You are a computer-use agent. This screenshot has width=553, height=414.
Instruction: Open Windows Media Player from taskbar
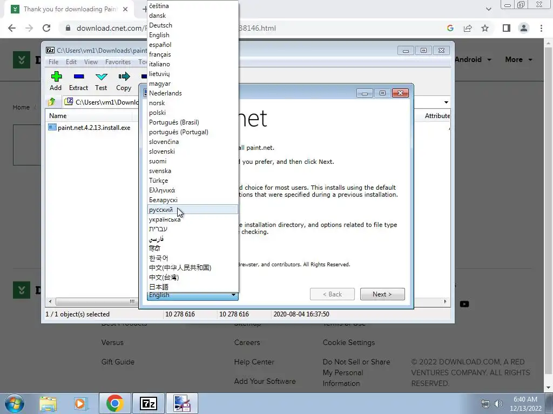click(80, 403)
